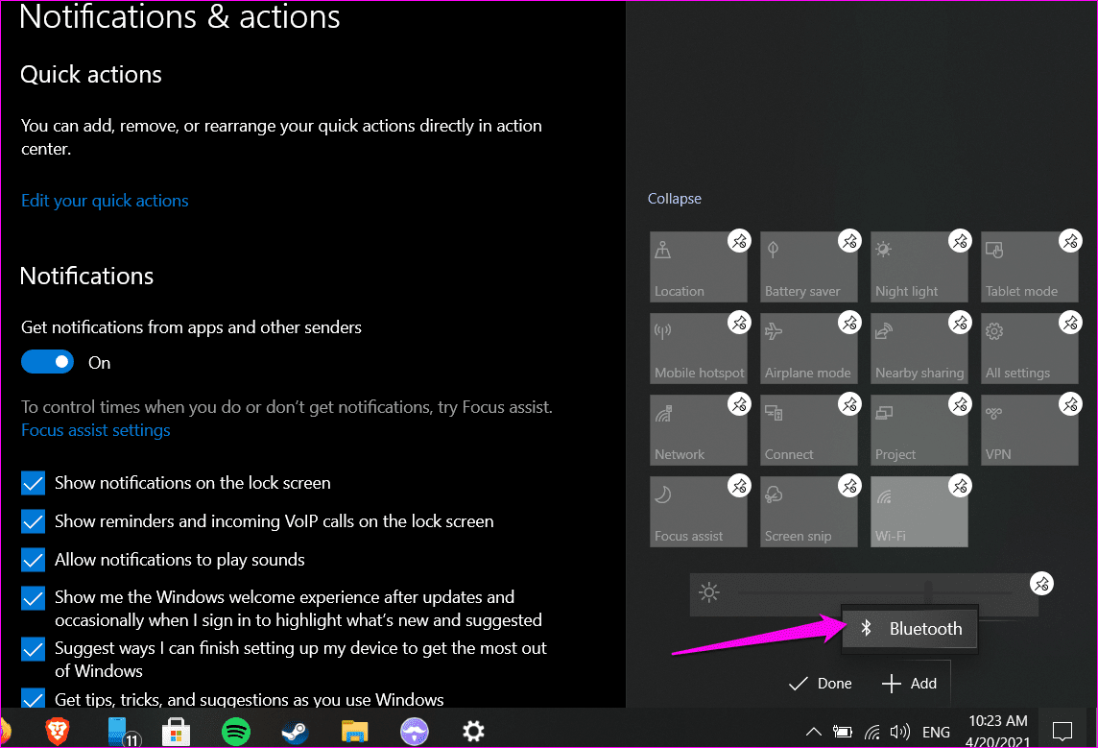Turn off notifications from apps toggle
Image resolution: width=1098 pixels, height=748 pixels.
point(48,362)
